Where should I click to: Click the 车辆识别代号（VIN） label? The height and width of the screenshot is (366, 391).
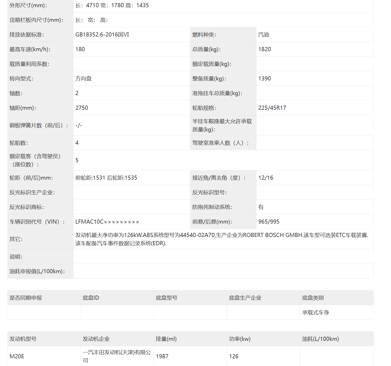pyautogui.click(x=37, y=222)
